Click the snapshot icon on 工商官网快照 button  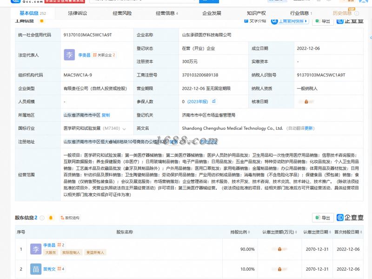click(274, 21)
